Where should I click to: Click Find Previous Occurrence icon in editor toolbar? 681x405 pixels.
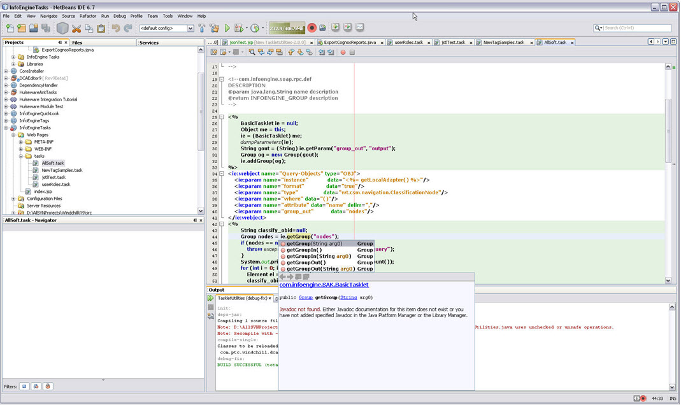[261, 52]
